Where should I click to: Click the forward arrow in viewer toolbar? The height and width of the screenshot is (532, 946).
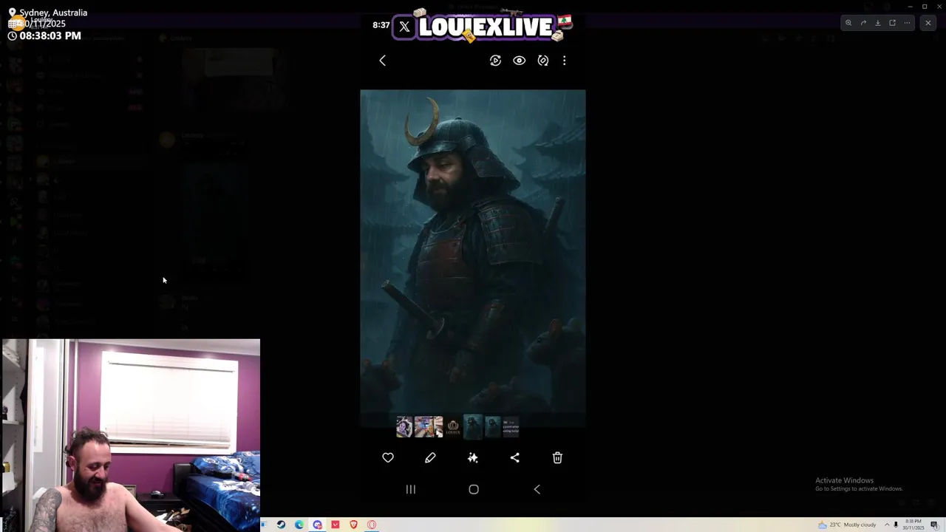pos(863,23)
